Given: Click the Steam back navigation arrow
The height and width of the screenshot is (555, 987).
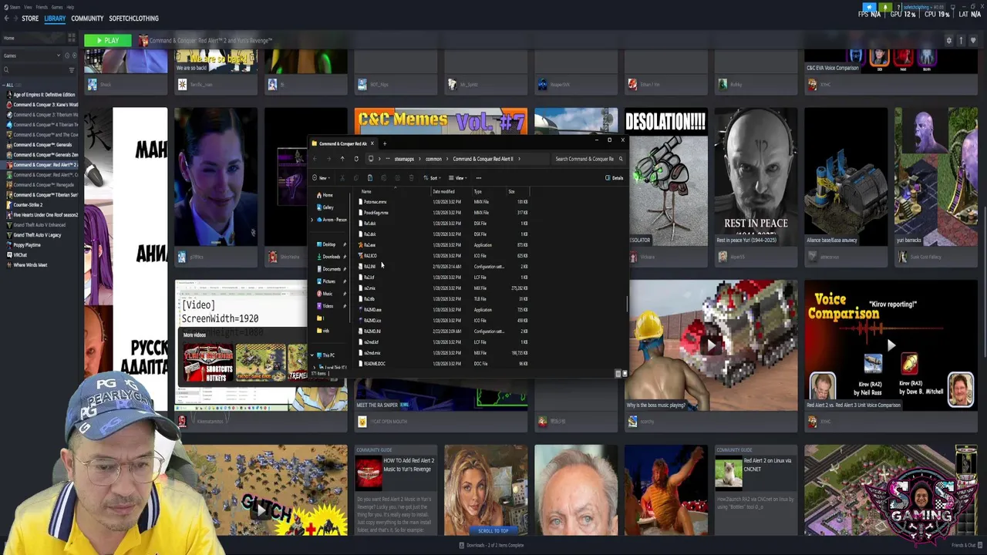Looking at the screenshot, I should click(6, 18).
